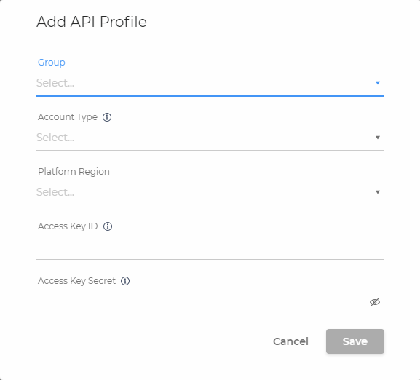420x380 pixels.
Task: Click the Access Key Secret label text
Action: [76, 281]
